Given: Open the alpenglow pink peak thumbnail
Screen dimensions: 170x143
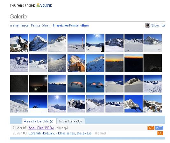Looking at the screenshot, I should [x=76, y=84].
